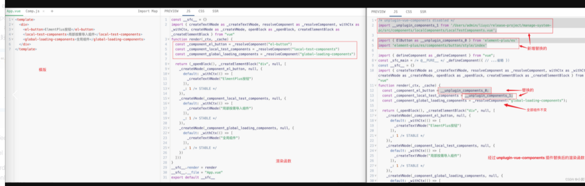Open the Comp.js file tab

pos(32,11)
